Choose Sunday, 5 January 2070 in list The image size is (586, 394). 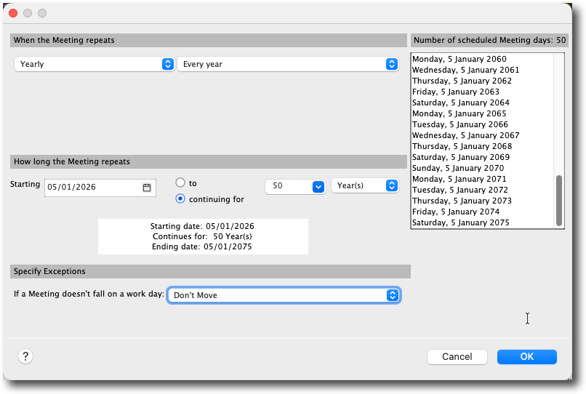coord(458,168)
